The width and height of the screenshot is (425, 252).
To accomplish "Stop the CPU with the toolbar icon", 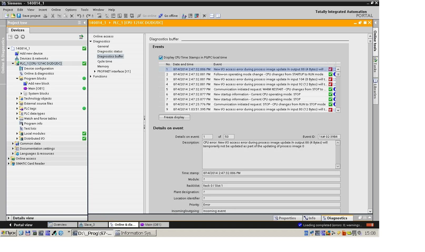I will click(x=196, y=16).
